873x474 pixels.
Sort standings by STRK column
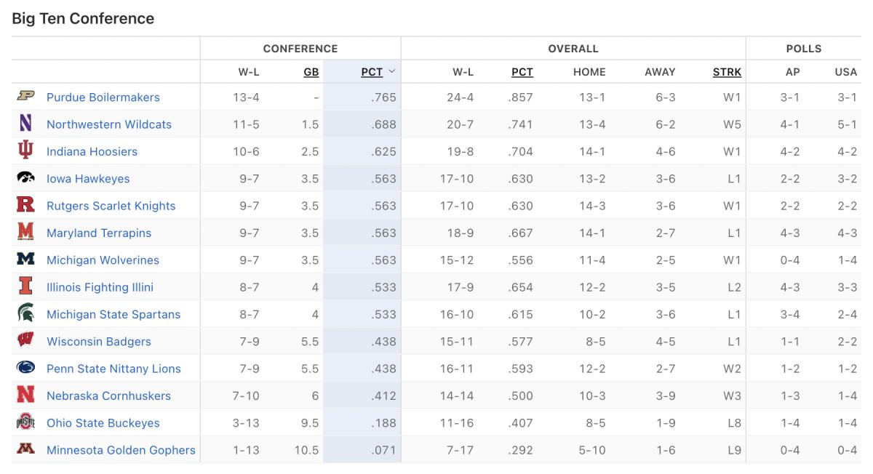[727, 72]
